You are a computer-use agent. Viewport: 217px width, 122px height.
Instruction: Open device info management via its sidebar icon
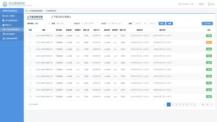coord(3,34)
